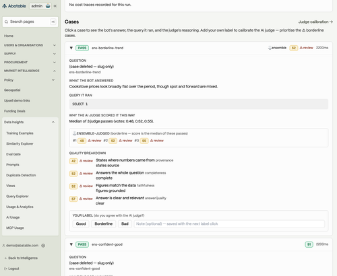The width and height of the screenshot is (337, 276).
Task: Click the ensemble anchor icon on first case
Action: tap(270, 48)
